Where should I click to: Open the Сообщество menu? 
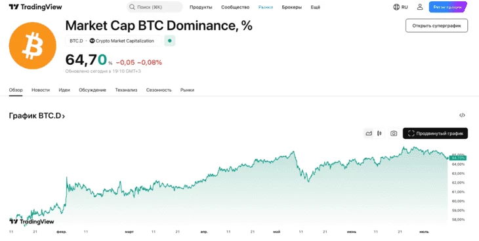[x=235, y=7]
